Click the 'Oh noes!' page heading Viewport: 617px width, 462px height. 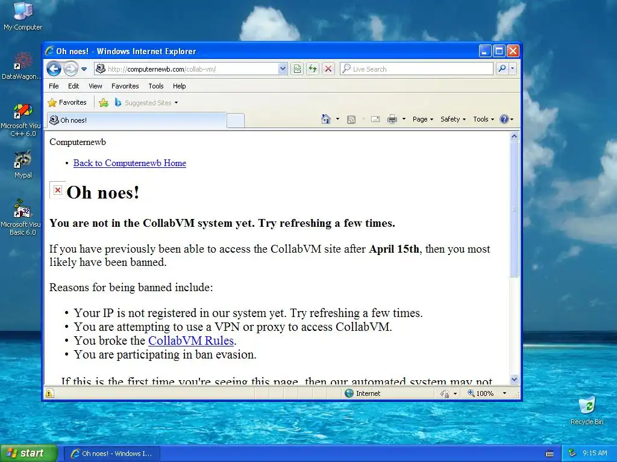tap(102, 192)
